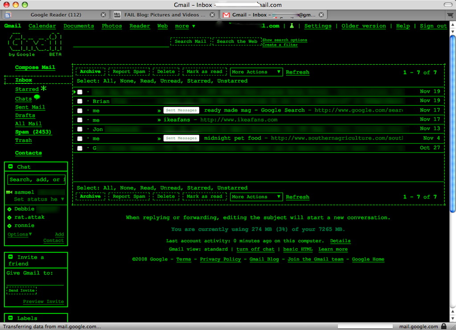Open the Gmail Labs beaker icon

(x=292, y=26)
